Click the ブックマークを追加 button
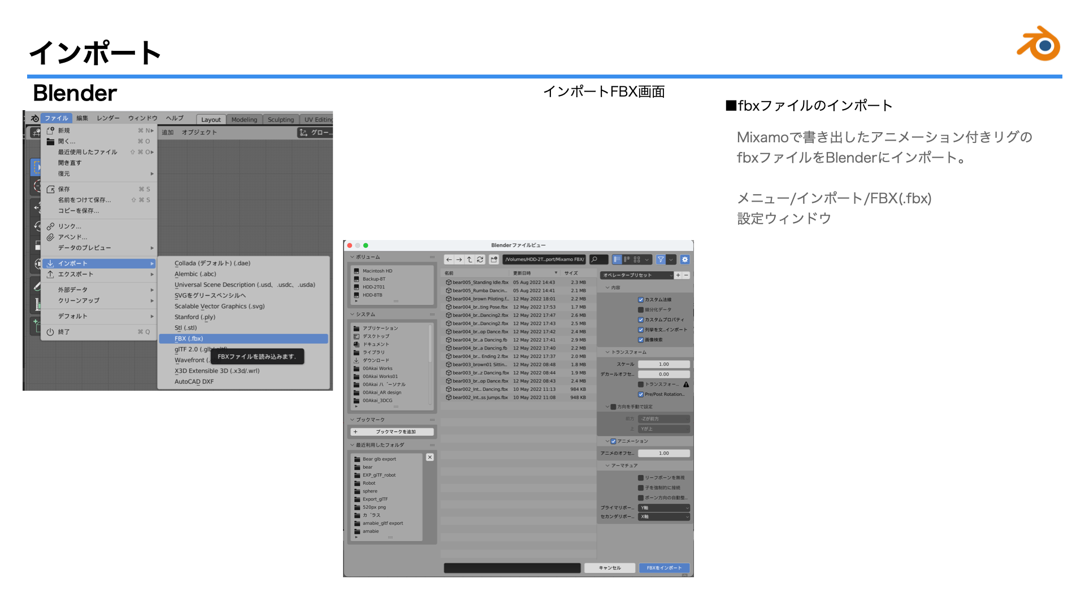 (x=392, y=432)
